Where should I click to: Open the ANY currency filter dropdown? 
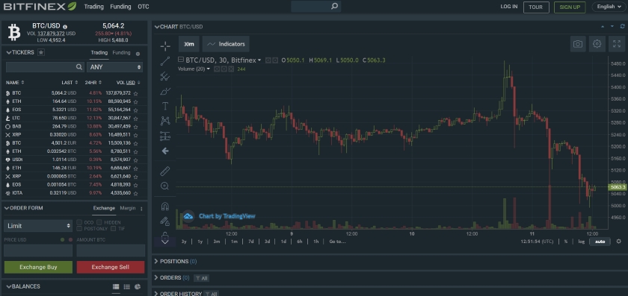115,67
